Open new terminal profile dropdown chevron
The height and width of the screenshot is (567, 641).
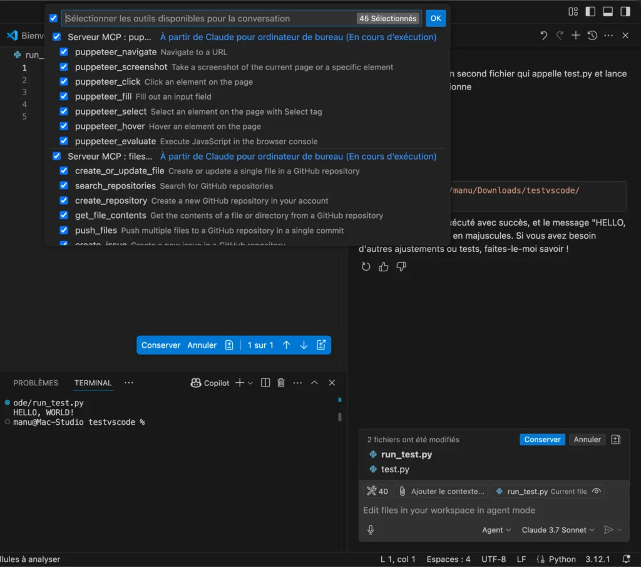point(250,383)
